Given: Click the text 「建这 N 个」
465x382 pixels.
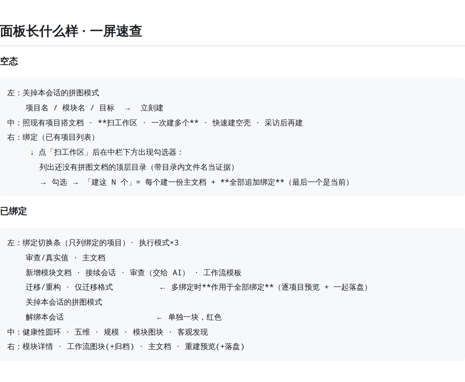Looking at the screenshot, I should [x=110, y=182].
